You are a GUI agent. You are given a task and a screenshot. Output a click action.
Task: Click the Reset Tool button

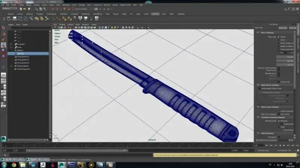coord(283,28)
